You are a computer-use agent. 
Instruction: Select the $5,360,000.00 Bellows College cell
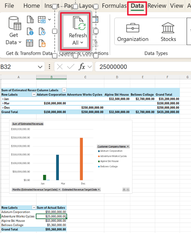pos(51,225)
